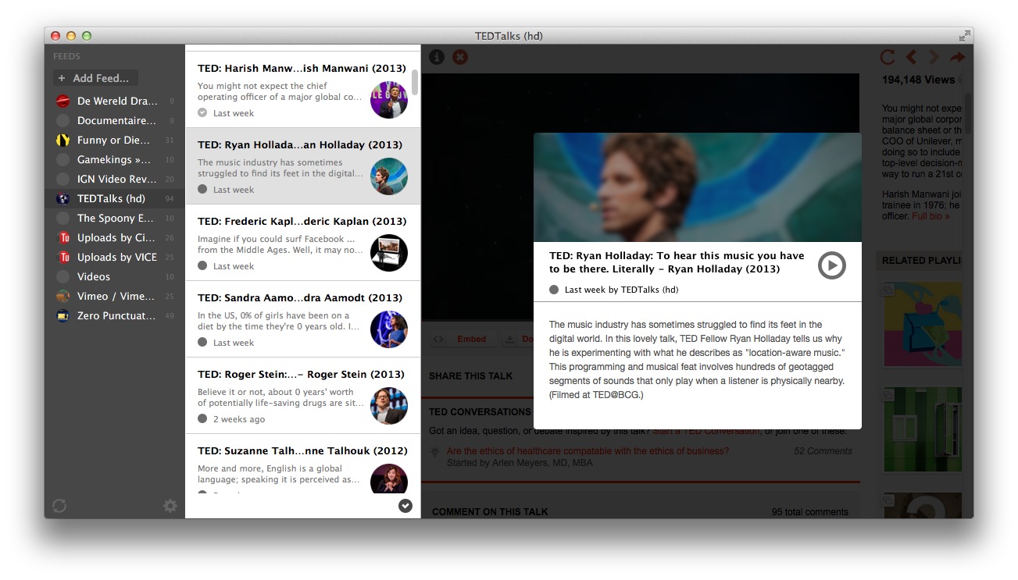This screenshot has height=580, width=1018.
Task: Click web page vertical scrollbar
Action: pos(969,113)
